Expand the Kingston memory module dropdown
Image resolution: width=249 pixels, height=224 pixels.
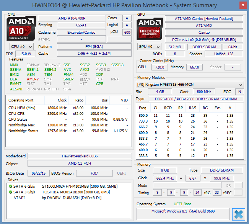(240, 85)
